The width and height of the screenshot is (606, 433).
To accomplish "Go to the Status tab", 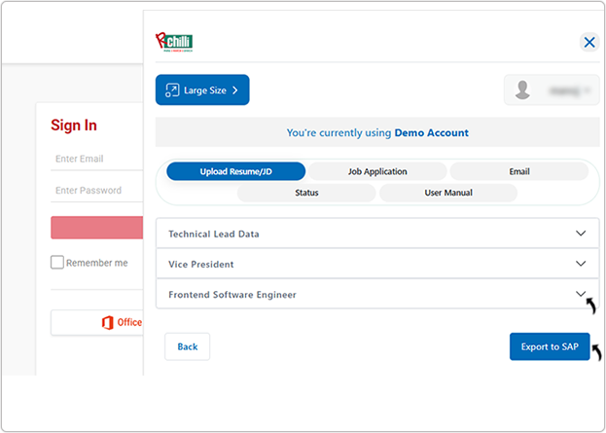I will [x=306, y=193].
